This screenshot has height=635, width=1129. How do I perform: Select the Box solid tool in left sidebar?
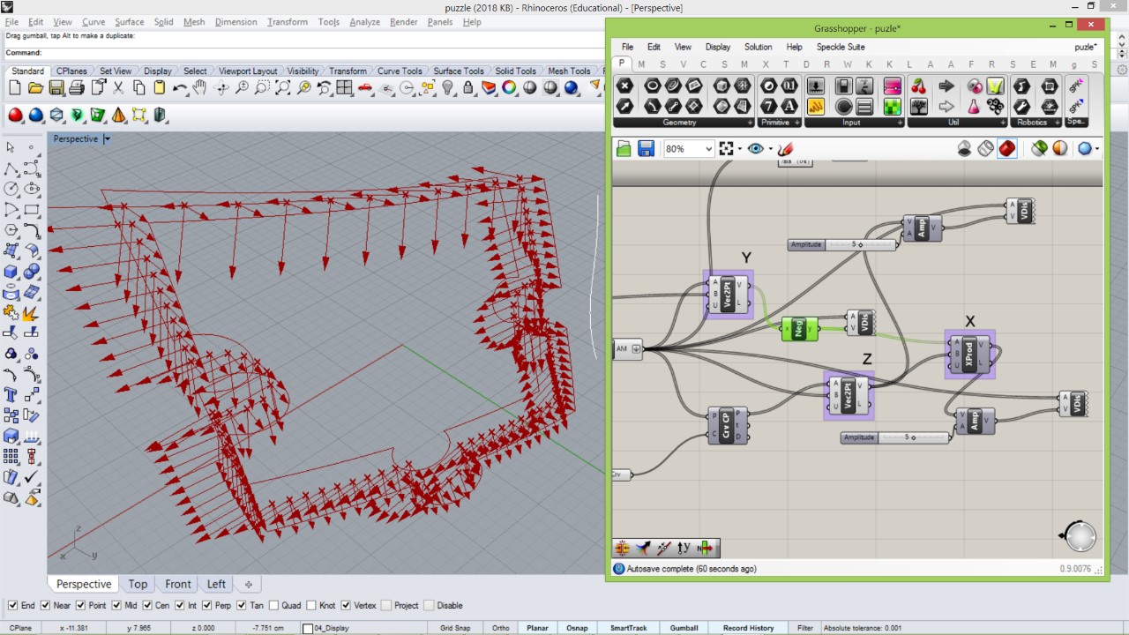[11, 272]
